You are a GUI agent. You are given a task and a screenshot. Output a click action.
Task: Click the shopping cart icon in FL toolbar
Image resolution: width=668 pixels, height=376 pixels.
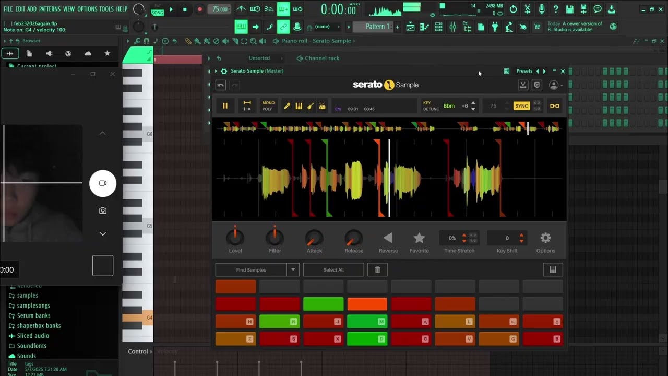click(x=537, y=27)
